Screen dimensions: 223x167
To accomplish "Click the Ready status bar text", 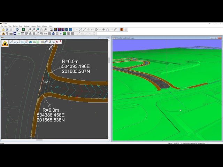I will pyautogui.click(x=2, y=143).
